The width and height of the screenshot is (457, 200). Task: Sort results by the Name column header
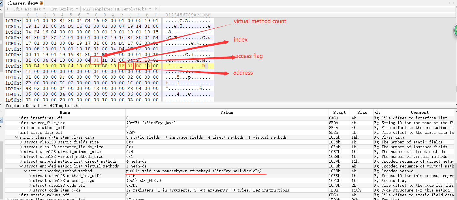point(65,112)
